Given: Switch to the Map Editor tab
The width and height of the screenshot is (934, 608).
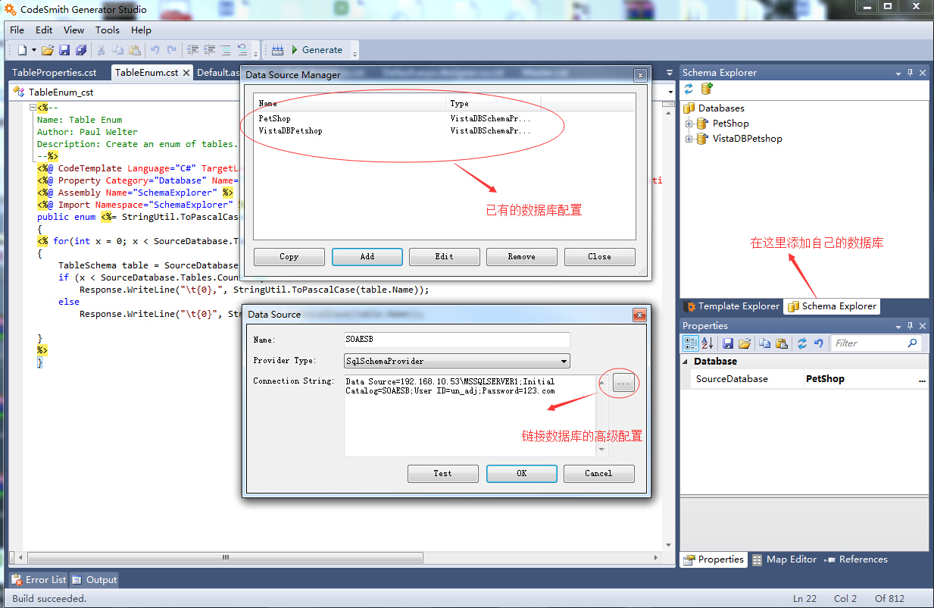Looking at the screenshot, I should click(784, 559).
